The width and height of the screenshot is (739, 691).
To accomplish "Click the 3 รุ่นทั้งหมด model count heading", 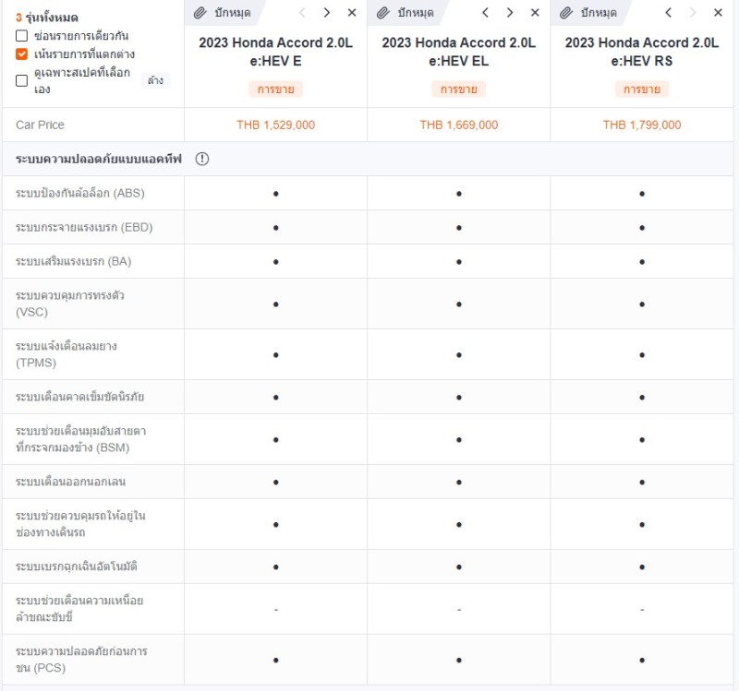I will click(x=47, y=18).
